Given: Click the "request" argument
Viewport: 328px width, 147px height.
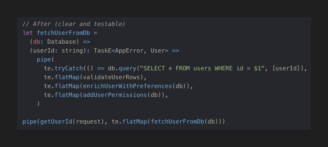Looking at the screenshot, I should [89, 122].
